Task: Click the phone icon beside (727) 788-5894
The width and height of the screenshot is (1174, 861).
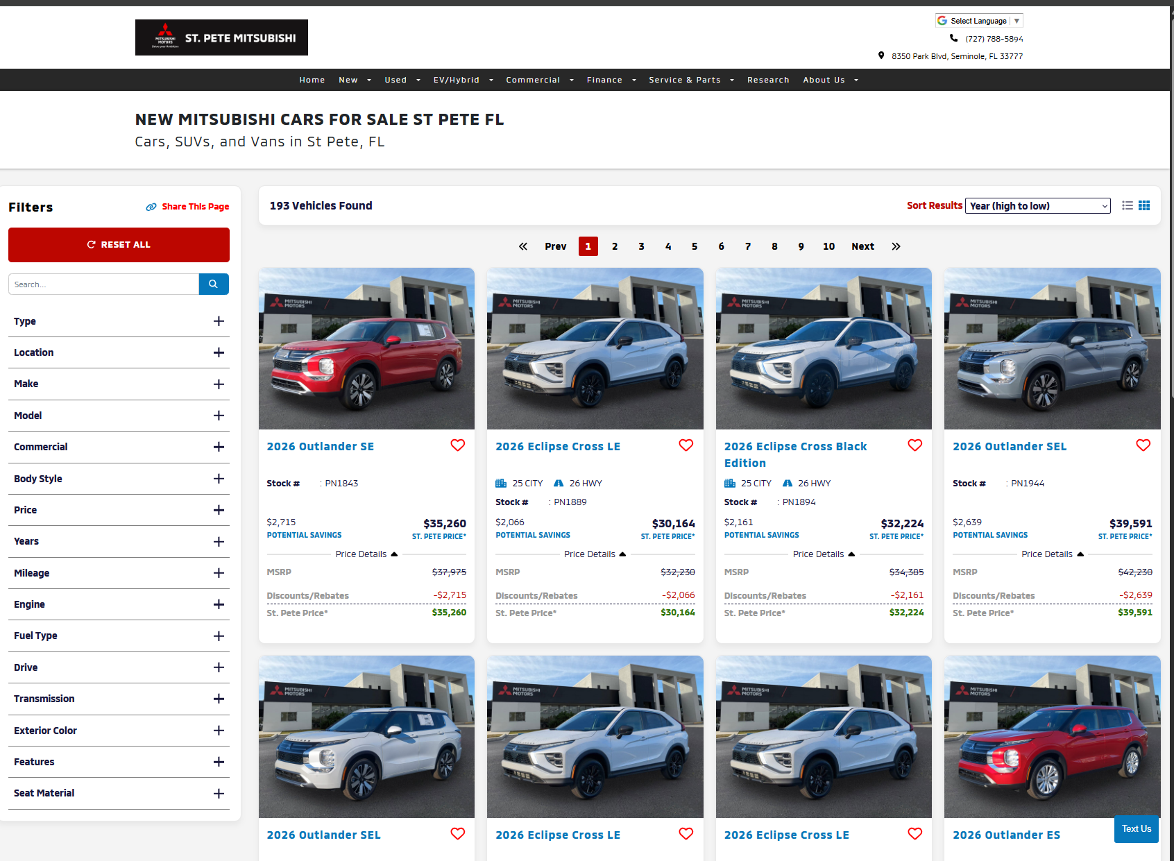Action: 954,38
